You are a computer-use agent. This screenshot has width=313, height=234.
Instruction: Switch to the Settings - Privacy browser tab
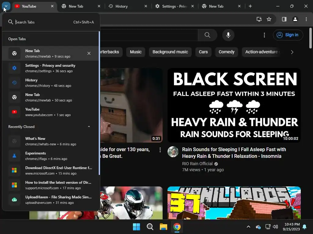174,6
